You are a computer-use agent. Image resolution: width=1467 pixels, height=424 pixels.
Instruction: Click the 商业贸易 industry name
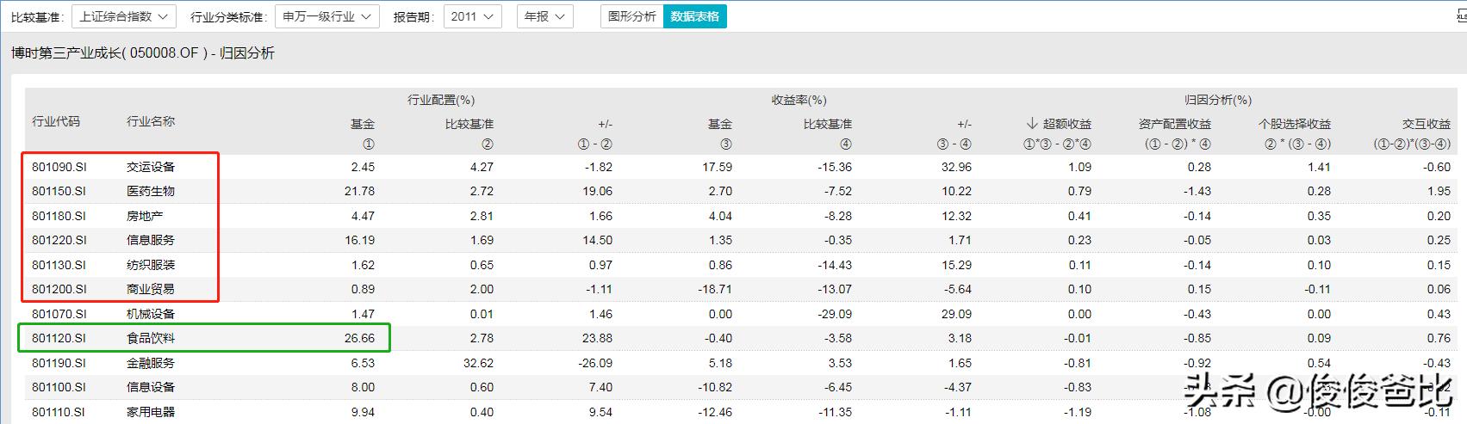point(151,289)
